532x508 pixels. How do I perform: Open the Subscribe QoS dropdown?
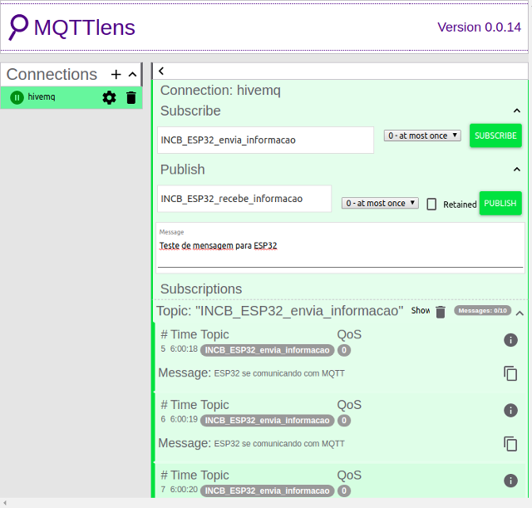[422, 136]
